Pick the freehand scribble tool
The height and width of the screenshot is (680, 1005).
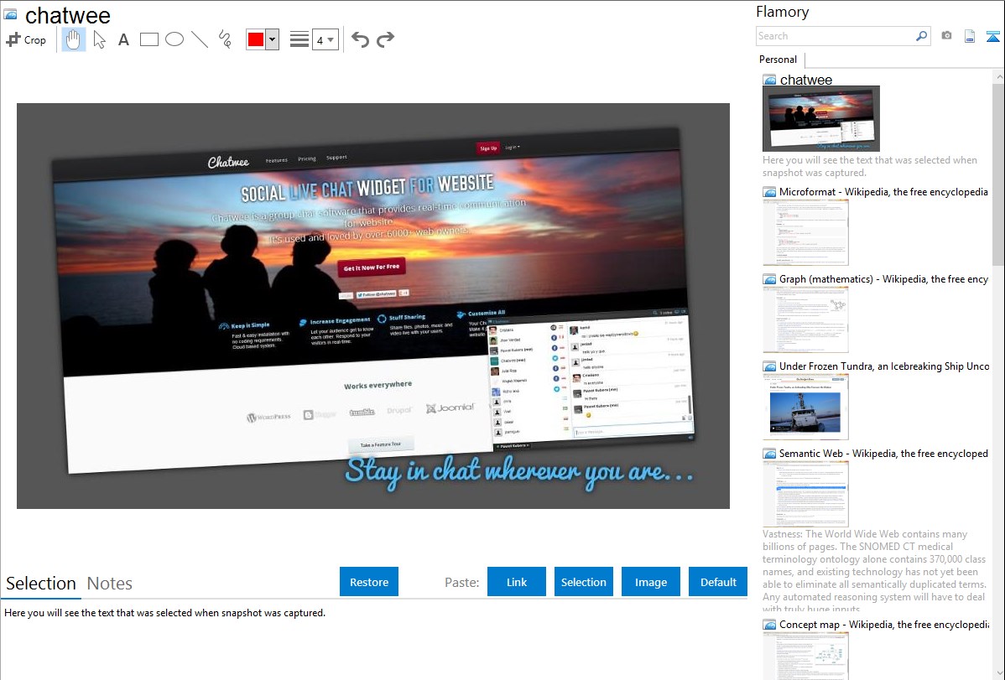click(224, 39)
